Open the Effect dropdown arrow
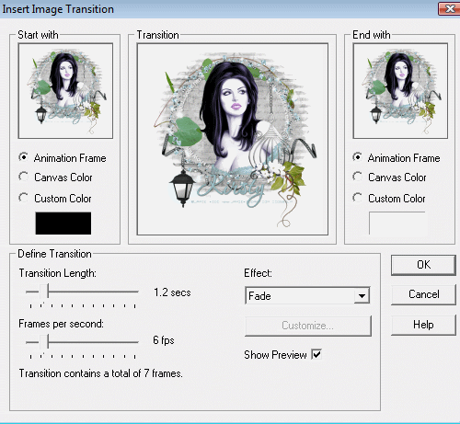The width and height of the screenshot is (460, 424). pyautogui.click(x=362, y=296)
